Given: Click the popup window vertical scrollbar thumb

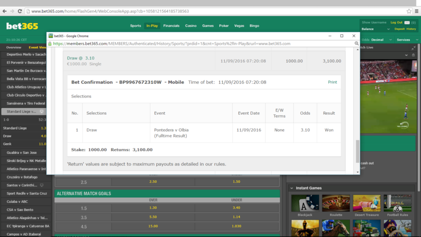Looking at the screenshot, I should (357, 151).
